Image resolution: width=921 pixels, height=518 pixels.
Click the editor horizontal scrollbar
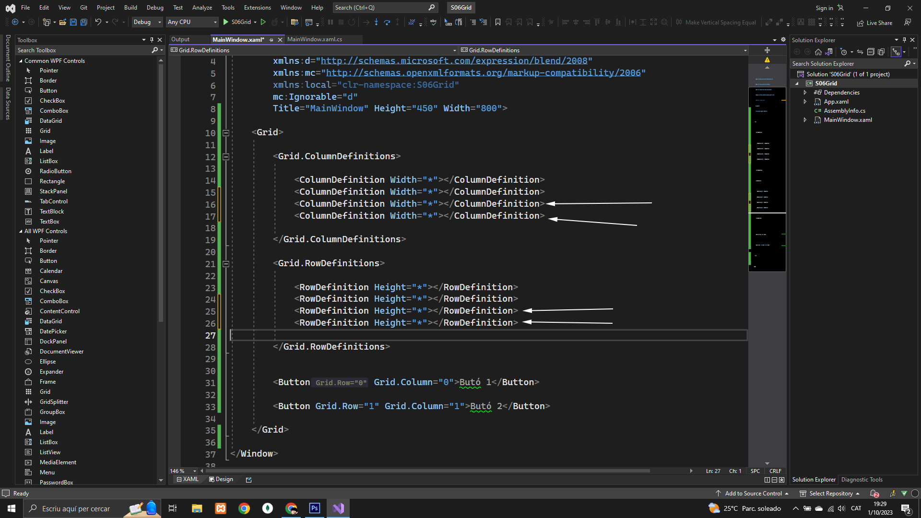pos(427,471)
